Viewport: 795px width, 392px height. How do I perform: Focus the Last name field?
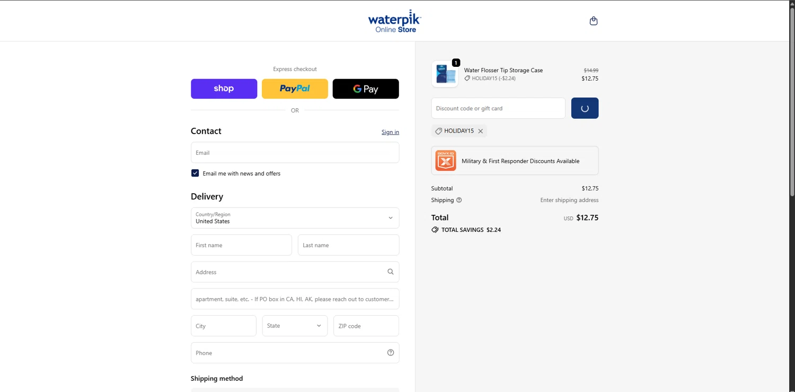[348, 245]
